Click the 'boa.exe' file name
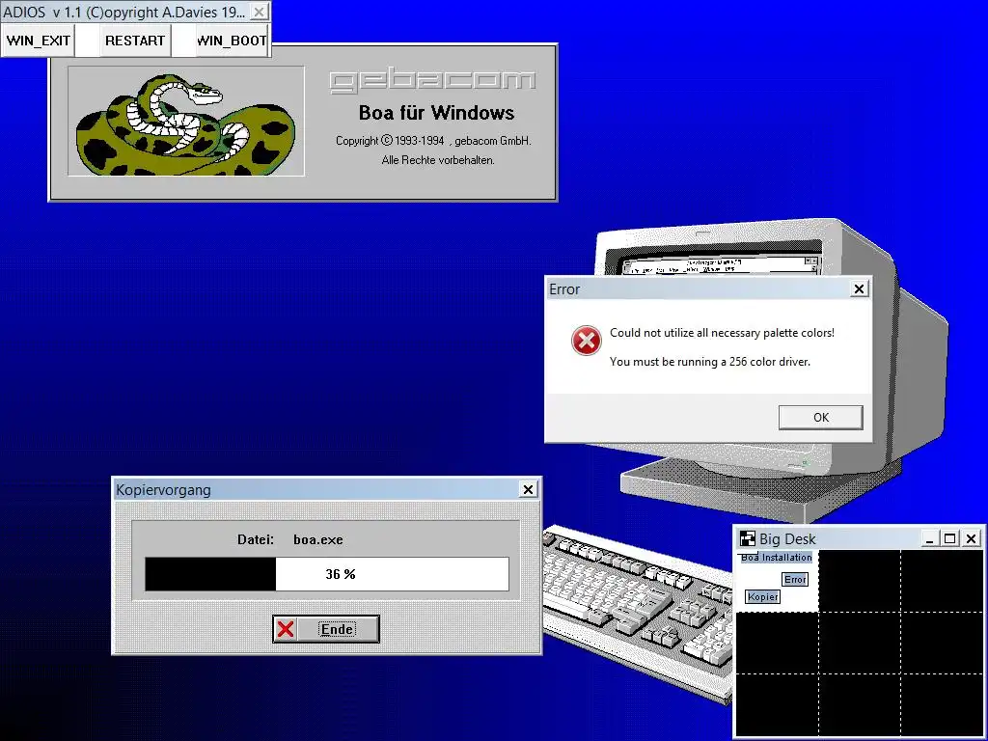Viewport: 988px width, 741px height. pos(318,540)
